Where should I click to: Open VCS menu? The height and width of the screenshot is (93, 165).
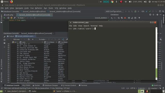[56, 8]
